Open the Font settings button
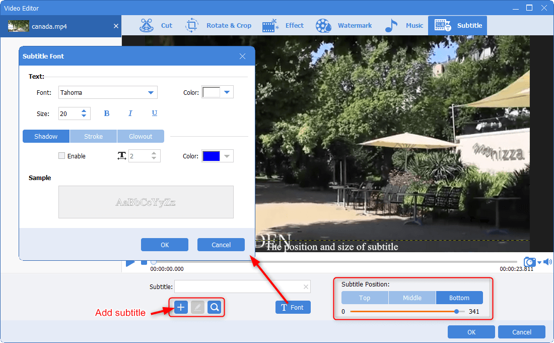The image size is (554, 343). pos(293,307)
